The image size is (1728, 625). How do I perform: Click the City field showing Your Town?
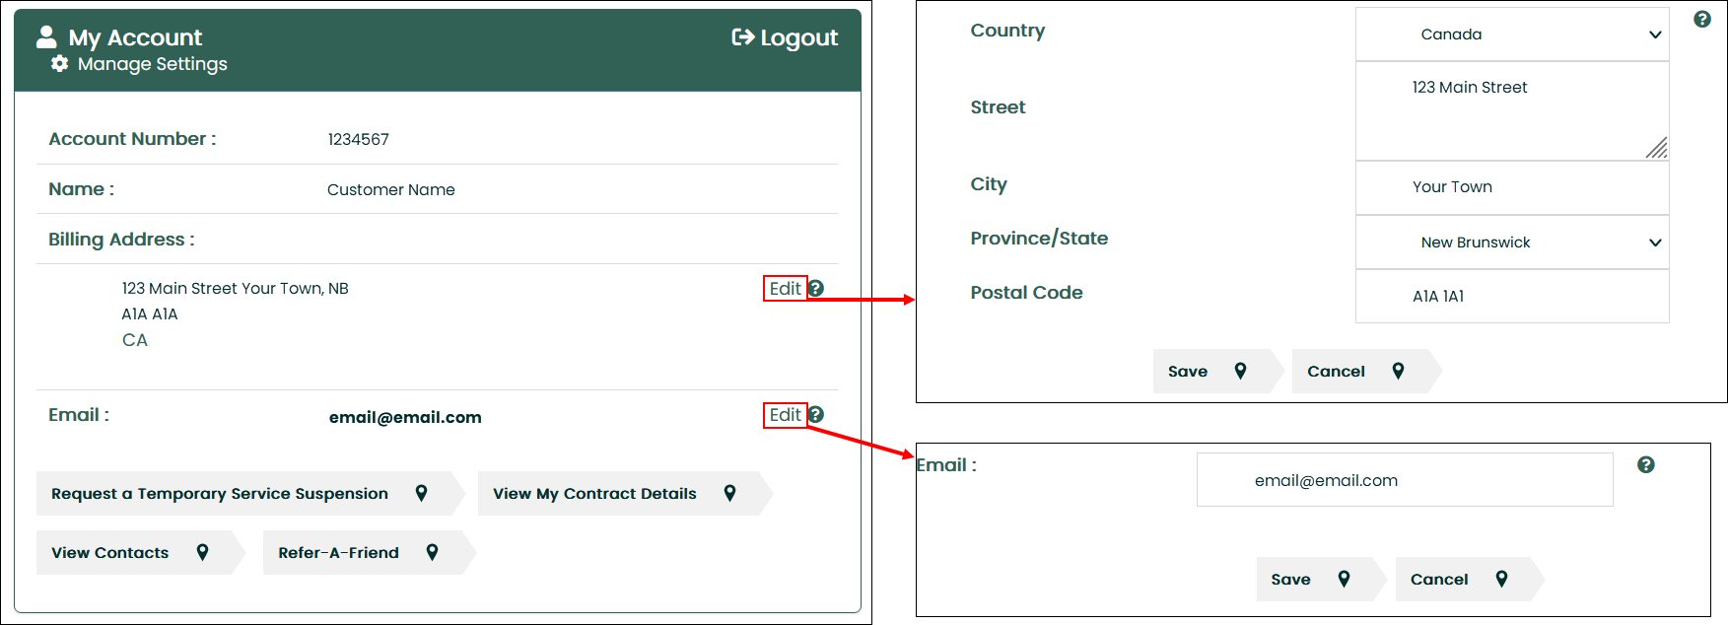coord(1511,187)
